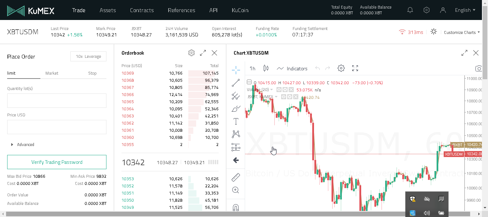Image resolution: width=488 pixels, height=217 pixels.
Task: Hide the .BXBT, KUMEX series eye
Action: tap(284, 97)
